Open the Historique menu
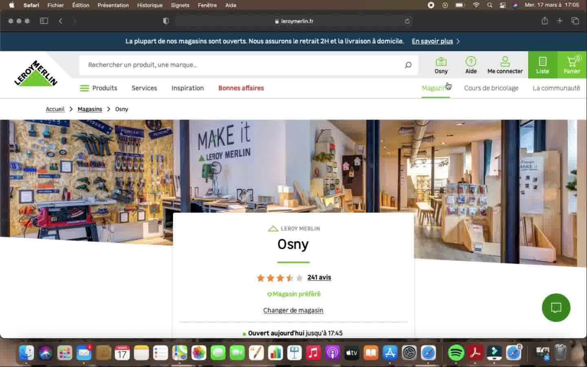587x367 pixels. pos(150,5)
